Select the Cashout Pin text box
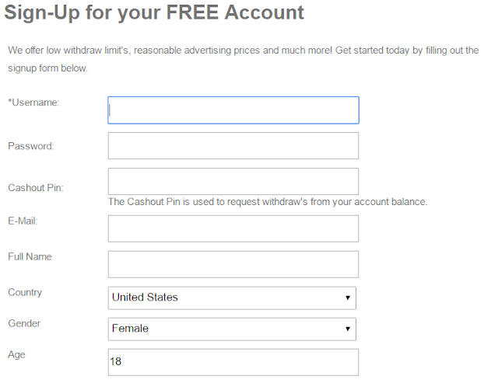The width and height of the screenshot is (498, 383). click(233, 181)
